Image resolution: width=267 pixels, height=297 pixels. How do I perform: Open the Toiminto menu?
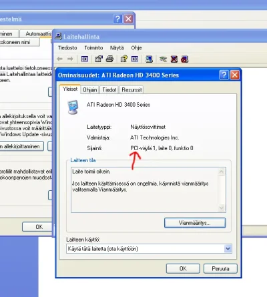click(x=93, y=48)
